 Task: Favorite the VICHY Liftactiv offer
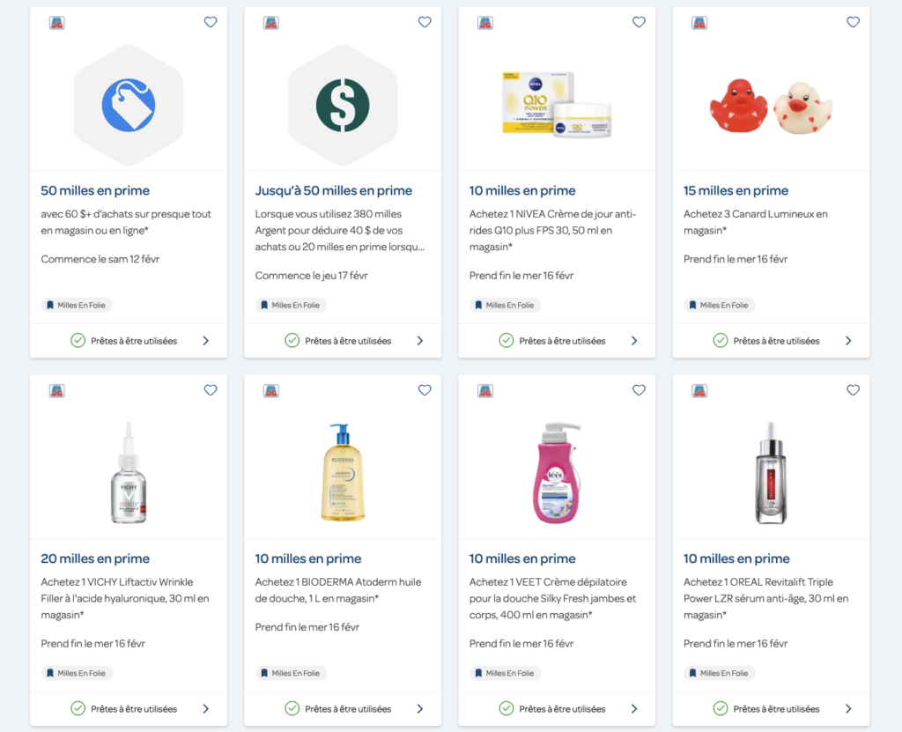pyautogui.click(x=210, y=390)
